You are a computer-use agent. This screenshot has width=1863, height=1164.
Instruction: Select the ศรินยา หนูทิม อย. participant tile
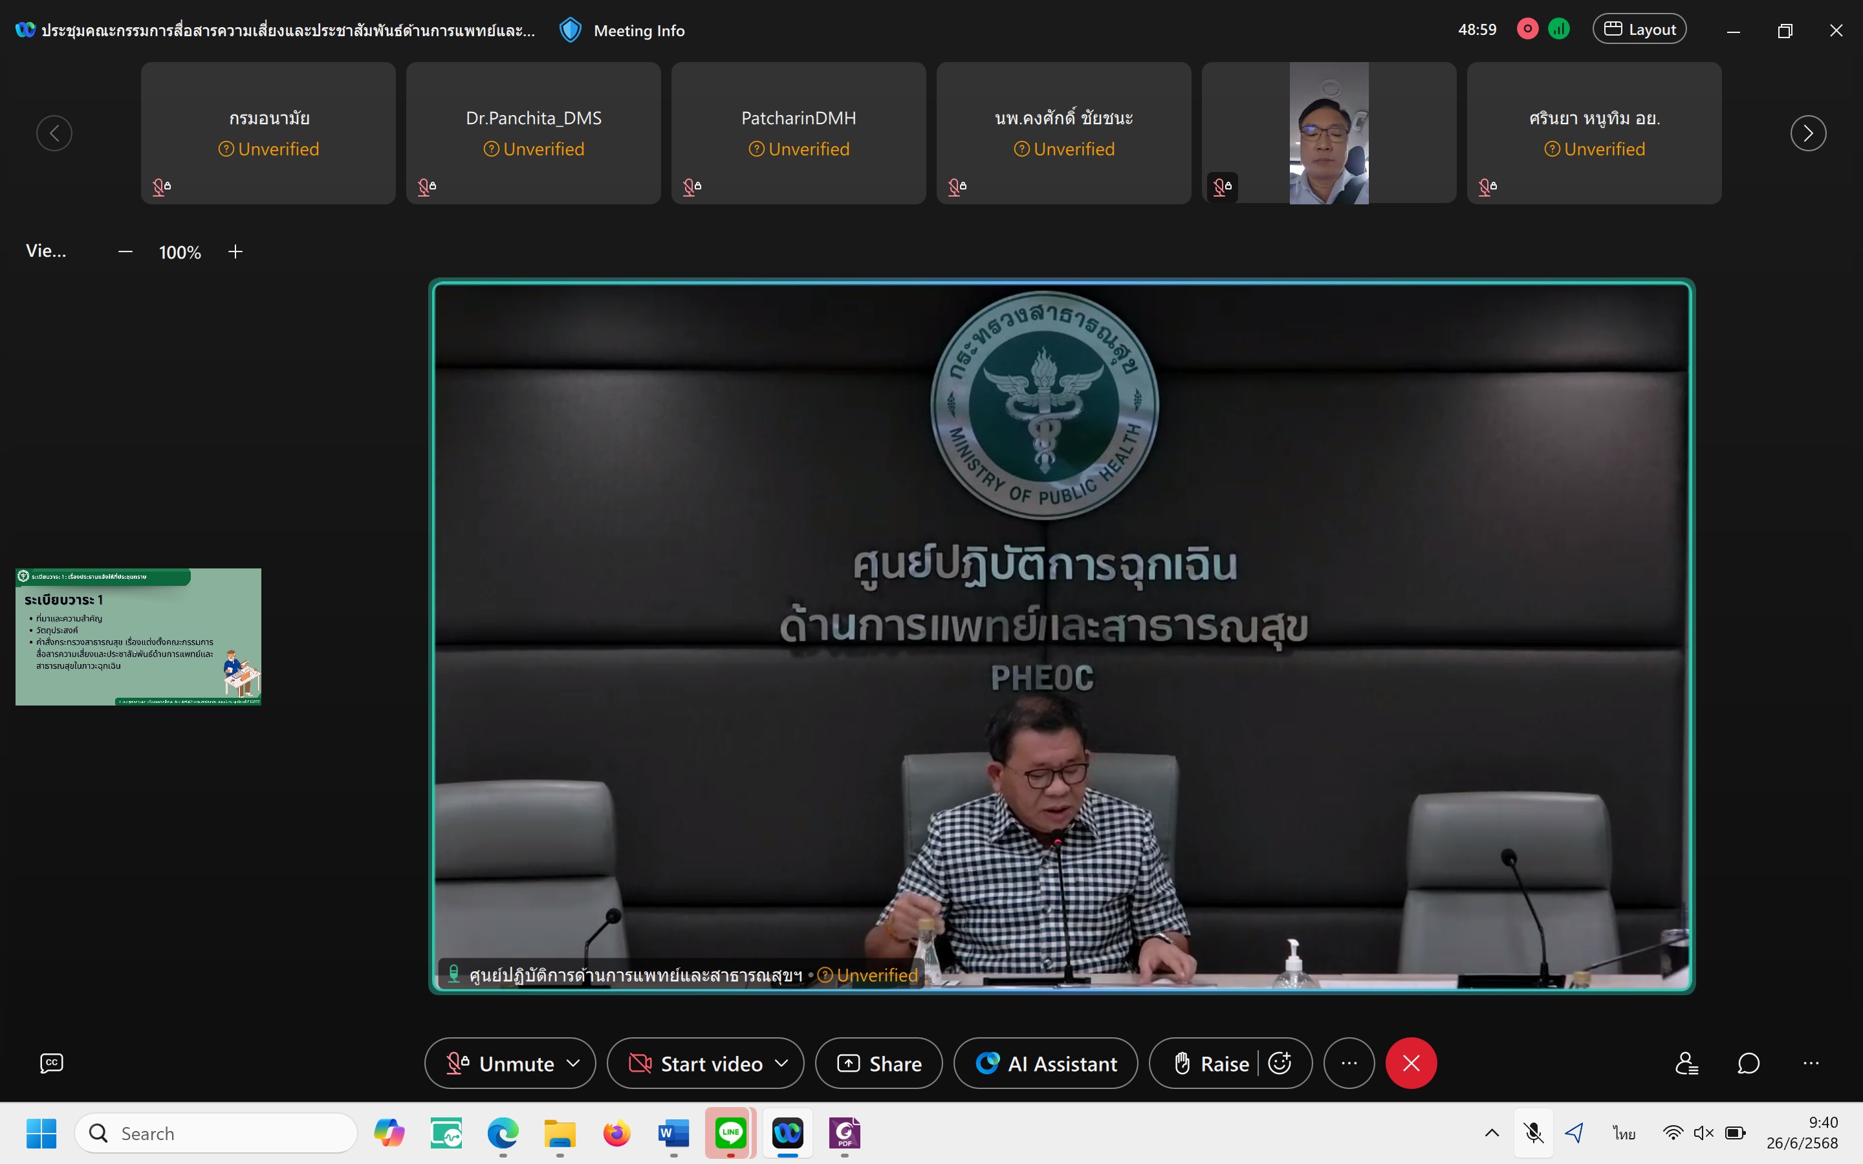tap(1595, 133)
